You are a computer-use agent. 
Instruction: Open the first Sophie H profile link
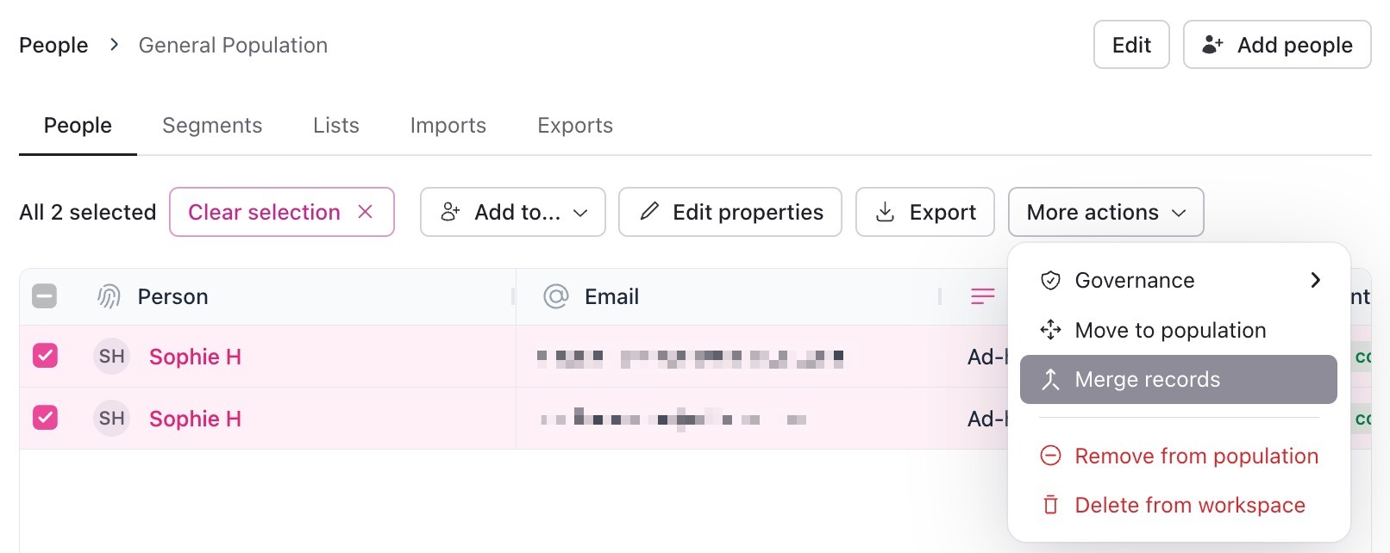coord(195,357)
